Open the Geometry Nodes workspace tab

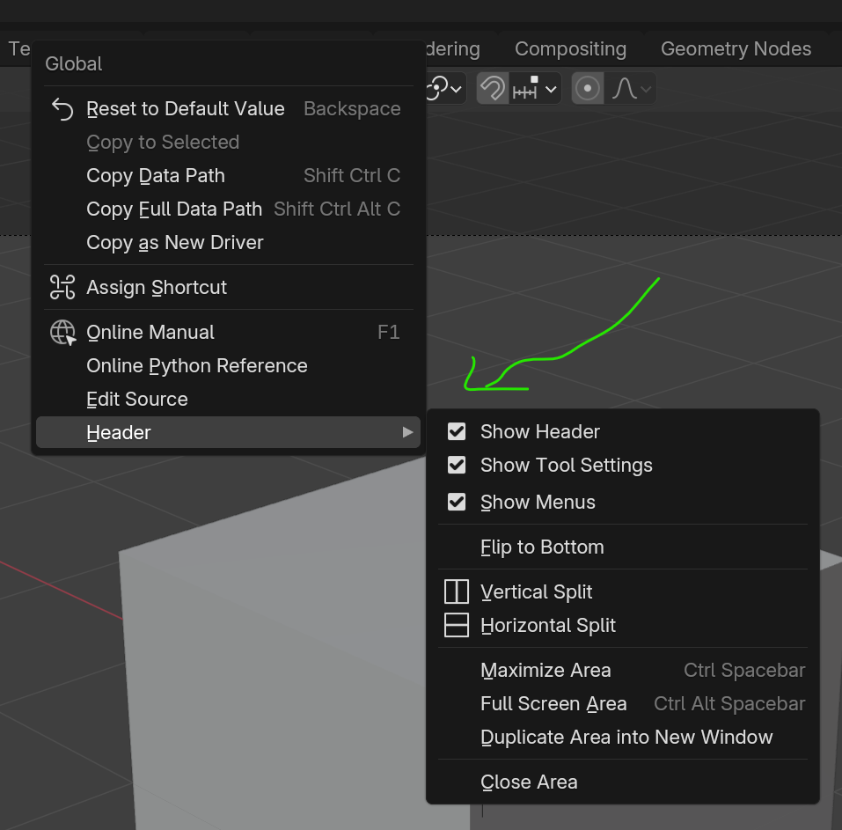tap(736, 49)
